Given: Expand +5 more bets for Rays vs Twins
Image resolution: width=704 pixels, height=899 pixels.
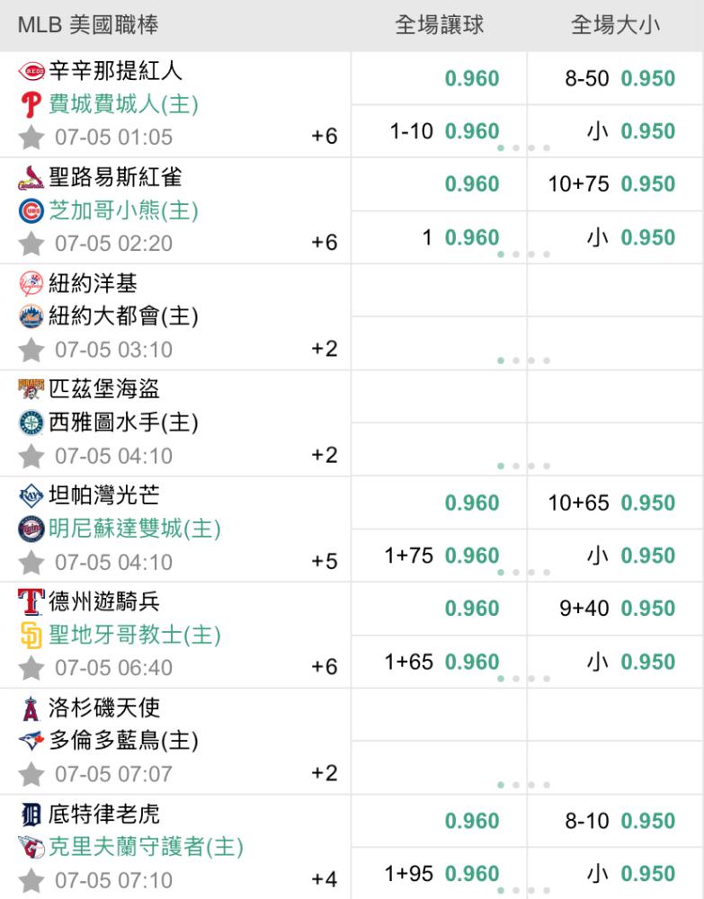Looking at the screenshot, I should pyautogui.click(x=324, y=561).
